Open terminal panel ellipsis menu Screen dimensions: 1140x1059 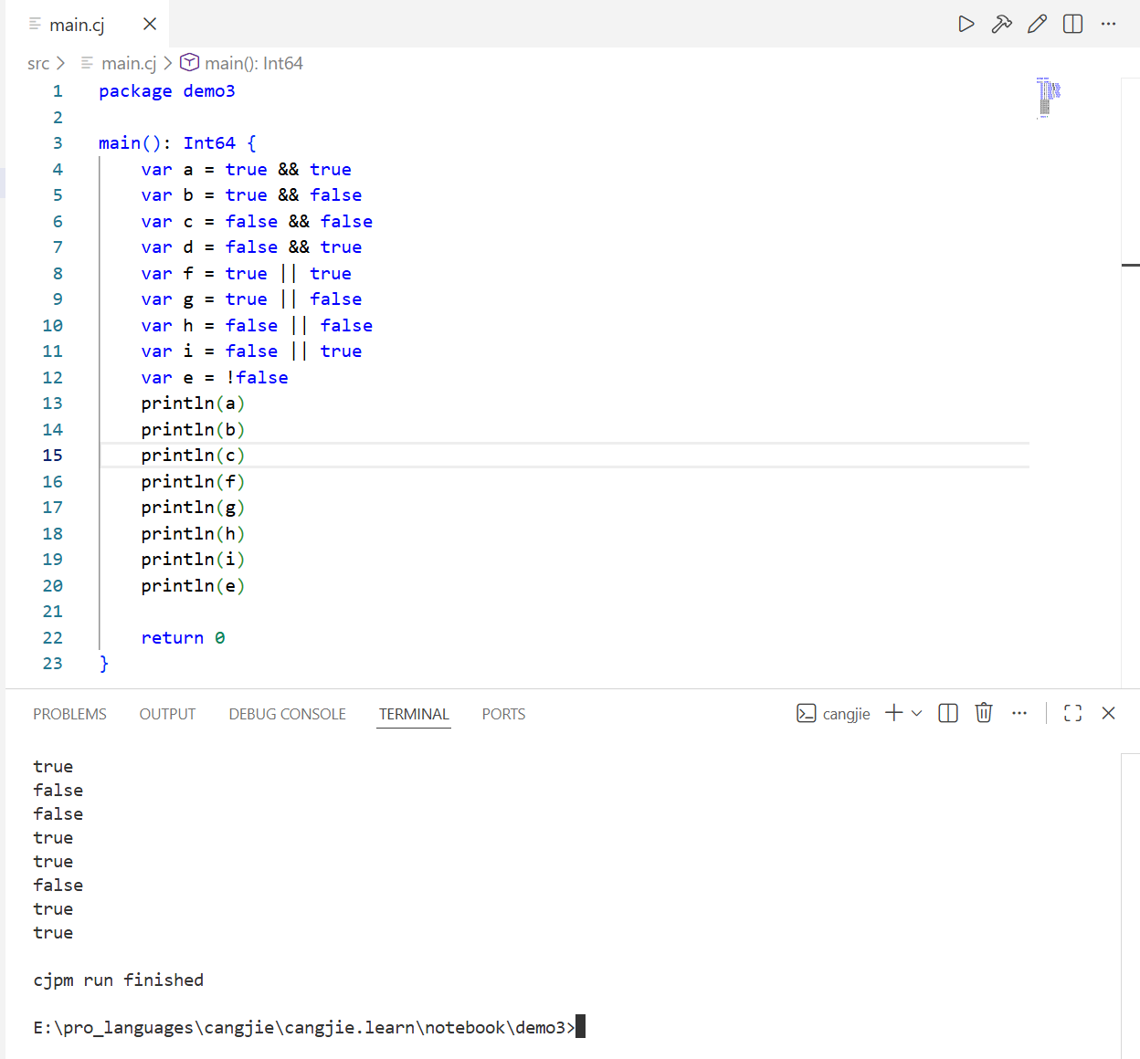click(1019, 713)
